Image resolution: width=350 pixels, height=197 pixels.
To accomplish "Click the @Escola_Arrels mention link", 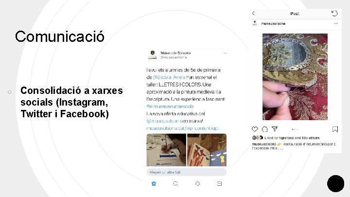I will pos(169,77).
